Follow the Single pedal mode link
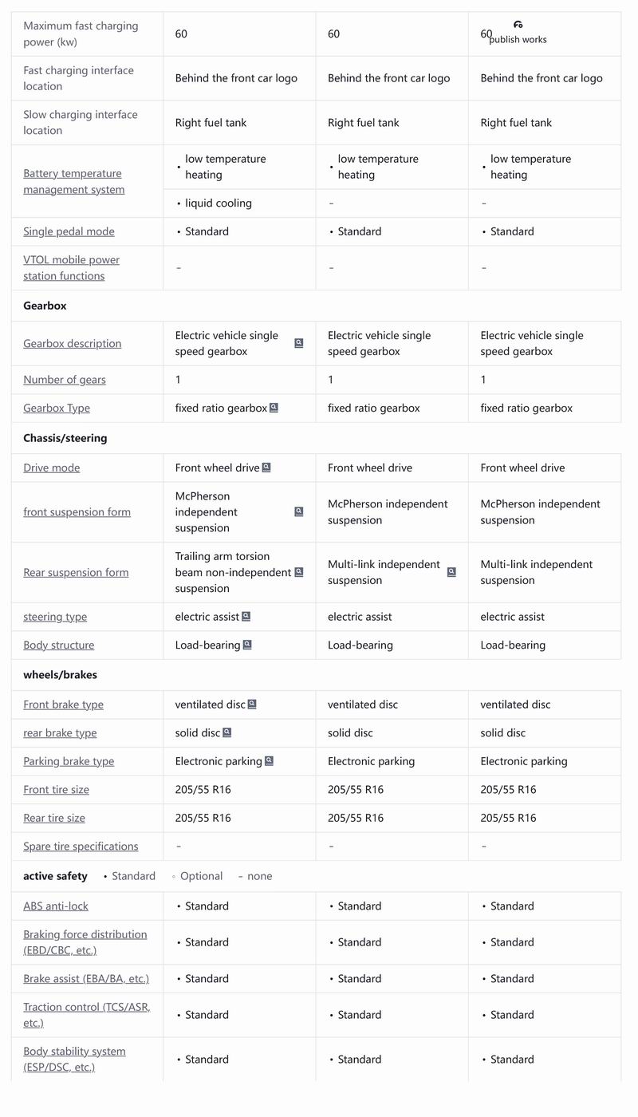The height and width of the screenshot is (1117, 638). [x=69, y=231]
